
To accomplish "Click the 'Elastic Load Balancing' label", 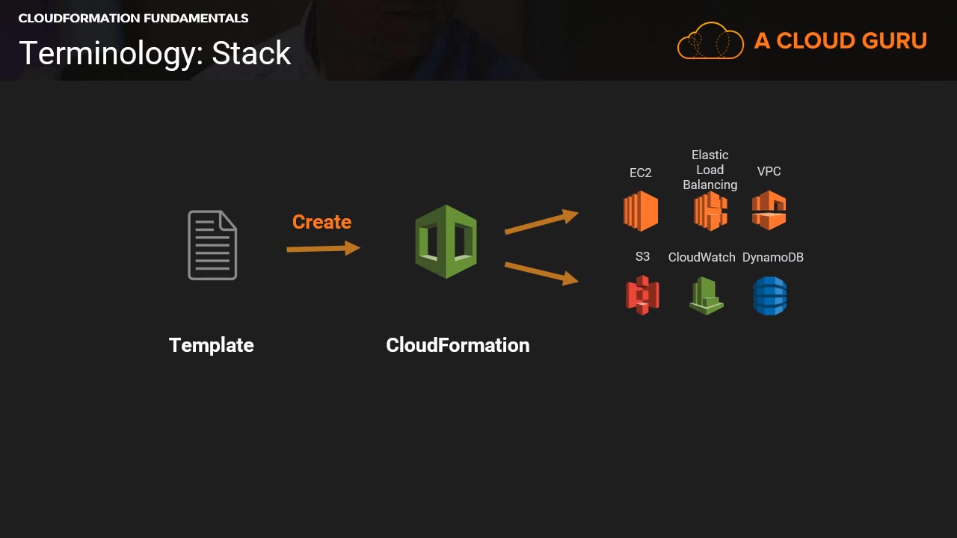I will (x=710, y=170).
